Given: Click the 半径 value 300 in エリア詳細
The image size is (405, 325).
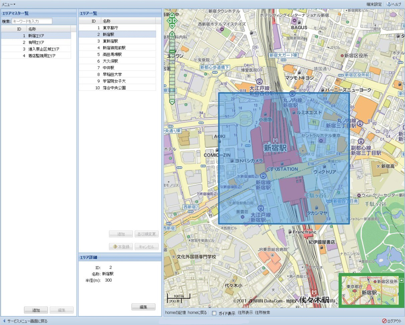Looking at the screenshot, I should [x=108, y=280].
